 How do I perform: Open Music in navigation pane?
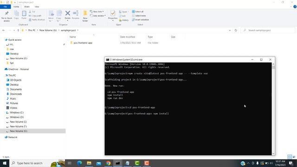click(x=13, y=99)
